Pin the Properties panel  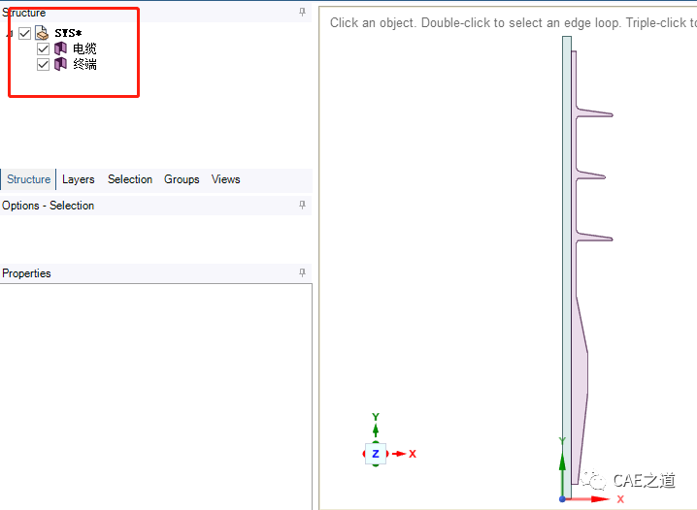302,273
